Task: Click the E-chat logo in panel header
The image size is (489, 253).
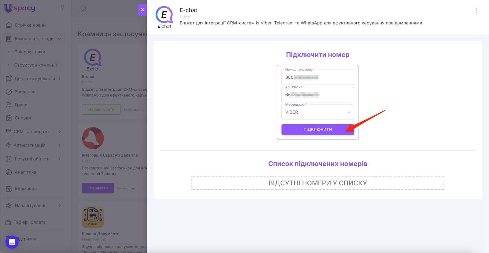Action: (164, 17)
